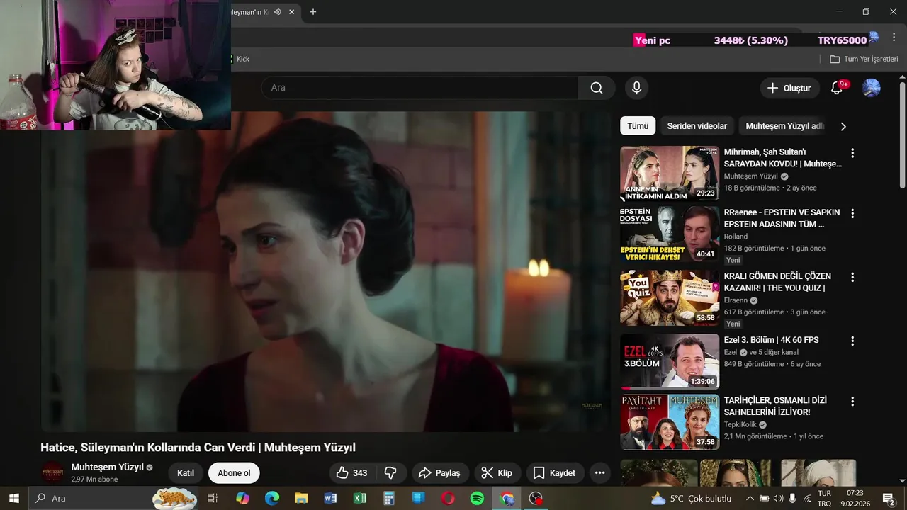Click the Katıl join button
The width and height of the screenshot is (907, 510).
pyautogui.click(x=186, y=473)
